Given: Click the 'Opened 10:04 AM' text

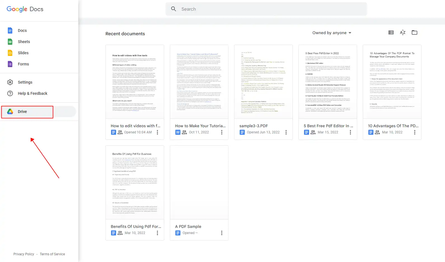Looking at the screenshot, I should click(x=138, y=132).
